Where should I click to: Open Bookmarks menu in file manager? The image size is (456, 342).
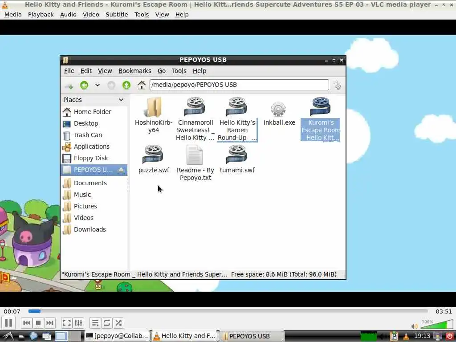coord(134,71)
